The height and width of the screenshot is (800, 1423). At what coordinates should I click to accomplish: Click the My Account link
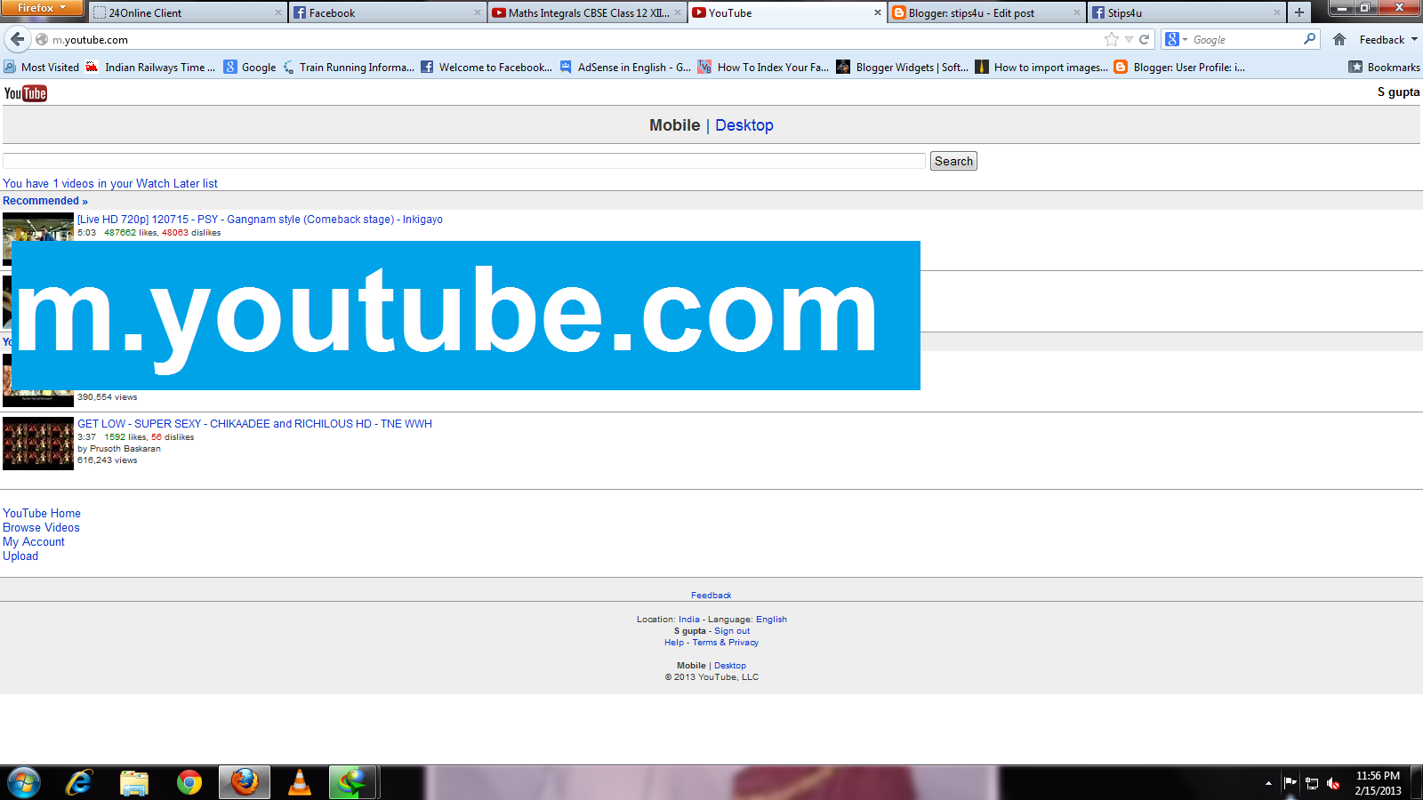34,541
